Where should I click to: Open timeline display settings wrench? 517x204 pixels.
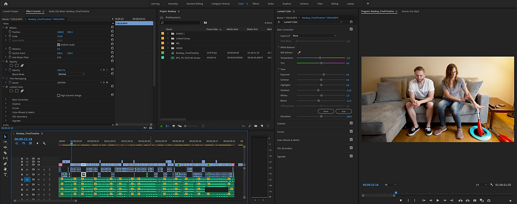coord(44,143)
